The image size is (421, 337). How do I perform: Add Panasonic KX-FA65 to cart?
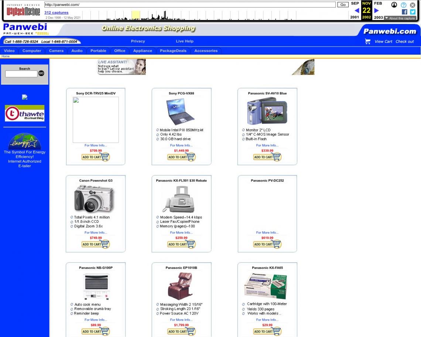pyautogui.click(x=267, y=331)
